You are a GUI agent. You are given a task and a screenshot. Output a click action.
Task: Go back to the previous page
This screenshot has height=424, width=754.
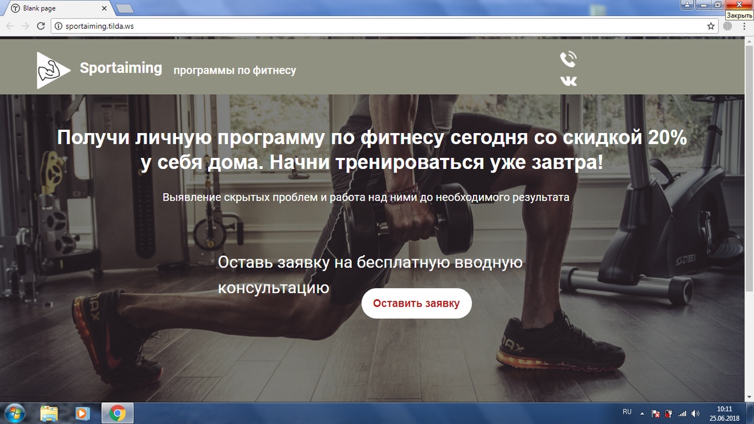[x=10, y=26]
